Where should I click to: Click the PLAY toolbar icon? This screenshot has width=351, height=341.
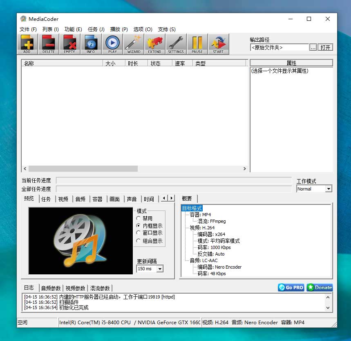coord(112,44)
